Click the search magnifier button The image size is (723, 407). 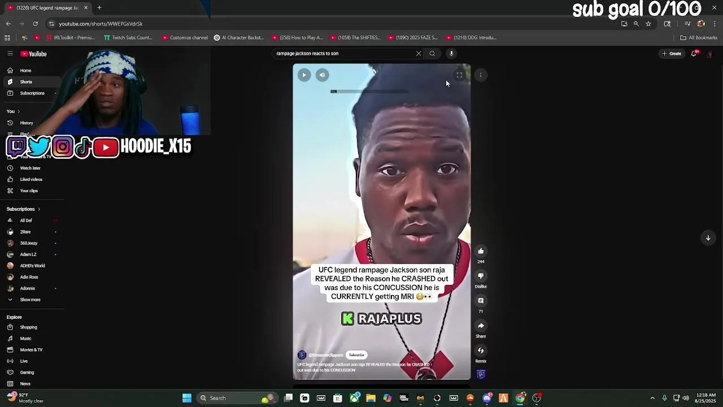432,54
